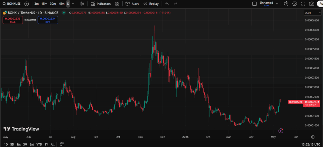Select the 45m timeframe

62,4
